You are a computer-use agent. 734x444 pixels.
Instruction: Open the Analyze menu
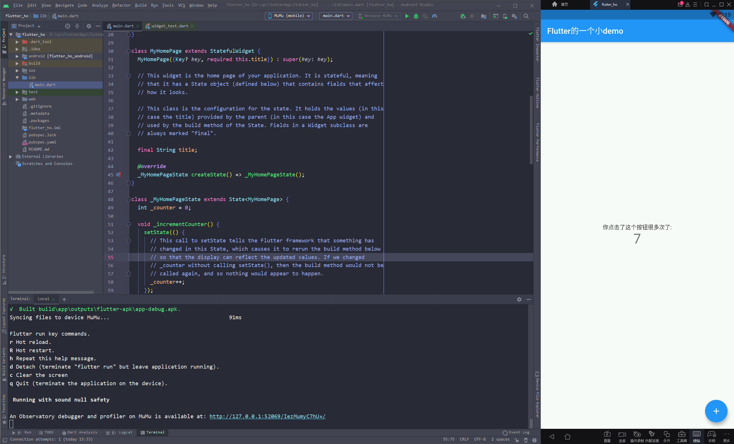click(100, 5)
